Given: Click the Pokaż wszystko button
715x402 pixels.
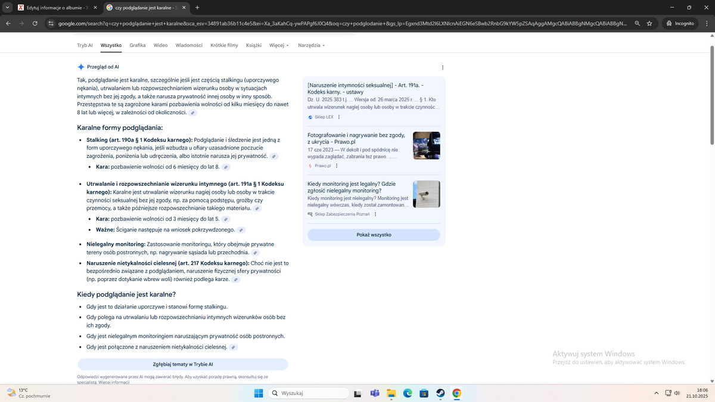Looking at the screenshot, I should (x=374, y=235).
